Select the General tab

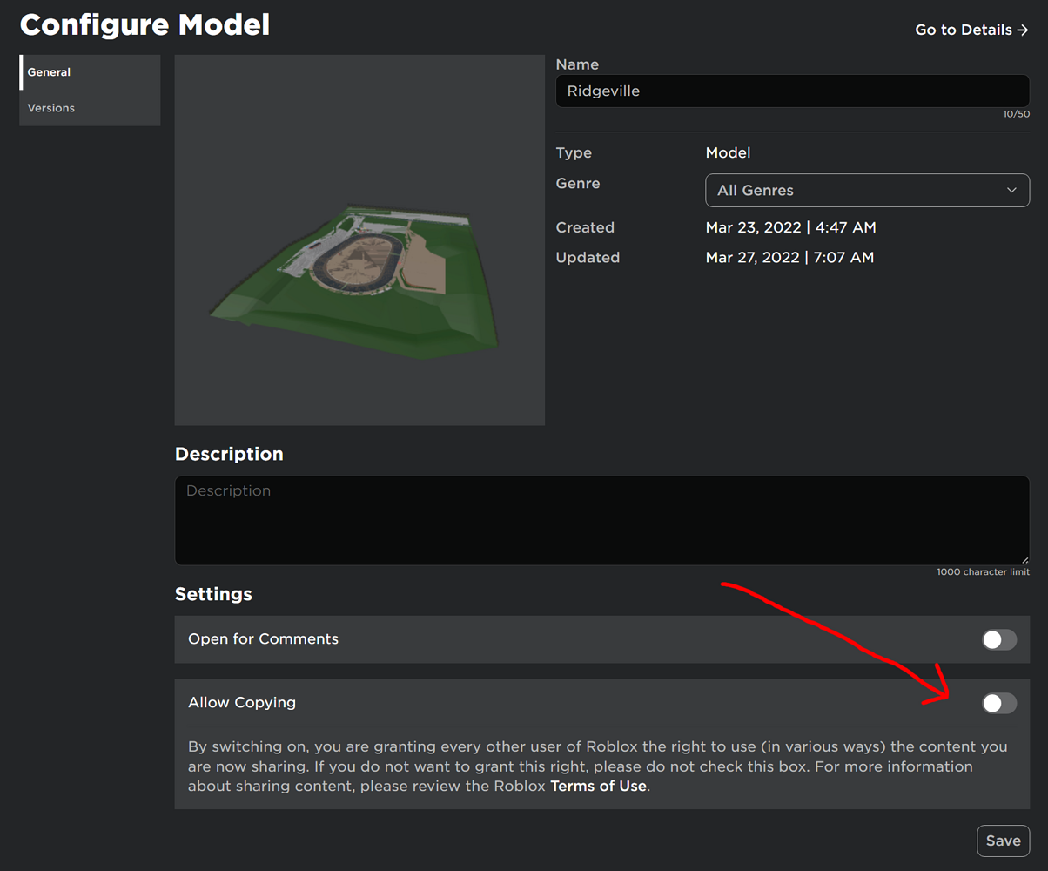(x=49, y=71)
